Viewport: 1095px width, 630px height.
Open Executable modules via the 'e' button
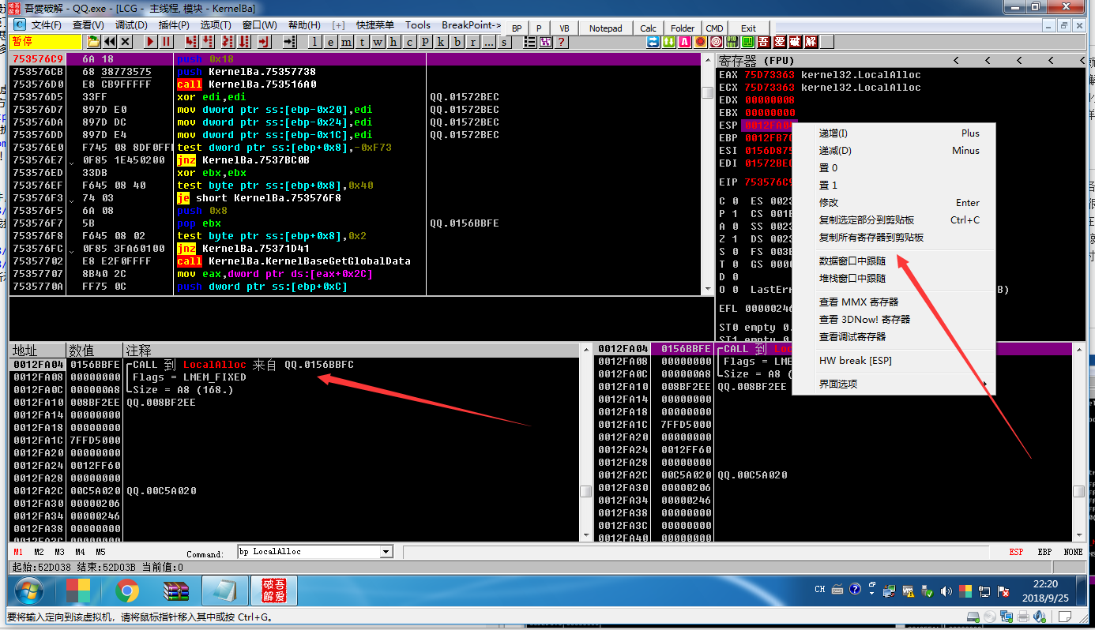pos(330,42)
